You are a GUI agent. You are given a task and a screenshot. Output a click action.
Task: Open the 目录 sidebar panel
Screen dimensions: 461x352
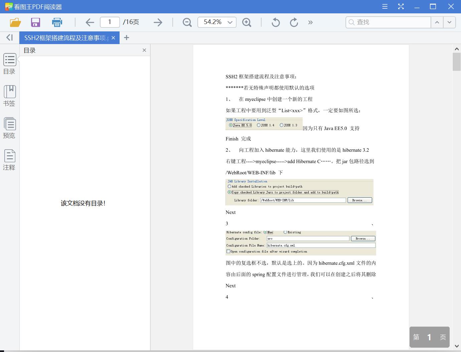[9, 64]
